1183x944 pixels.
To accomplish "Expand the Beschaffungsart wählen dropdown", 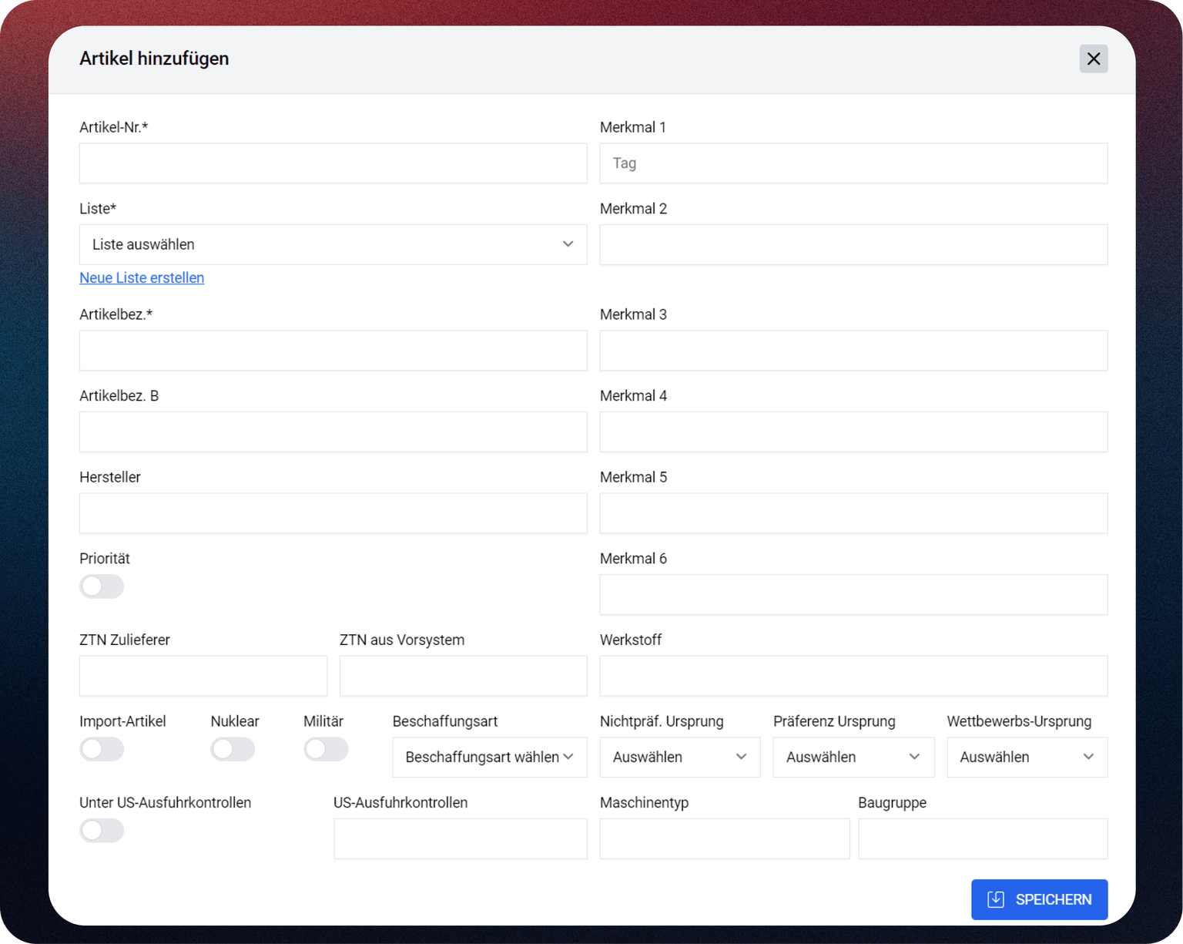I will tap(489, 758).
